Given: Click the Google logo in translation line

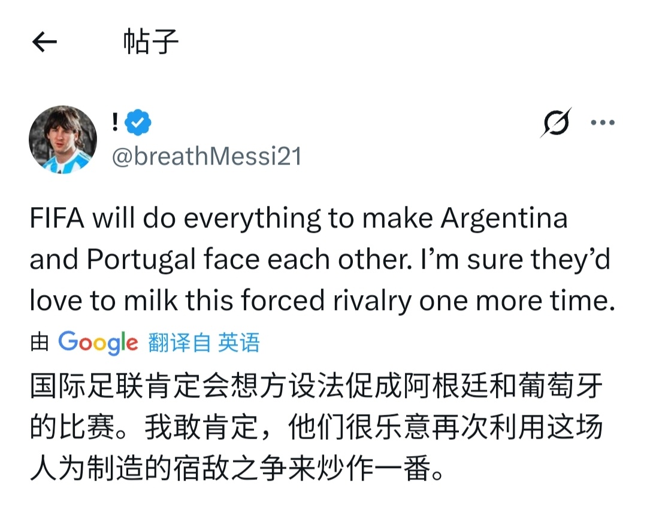Looking at the screenshot, I should coord(98,342).
